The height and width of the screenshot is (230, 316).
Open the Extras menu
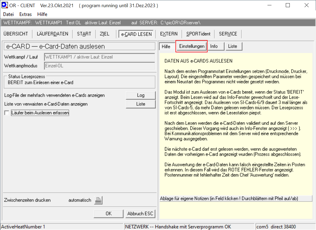[25, 14]
